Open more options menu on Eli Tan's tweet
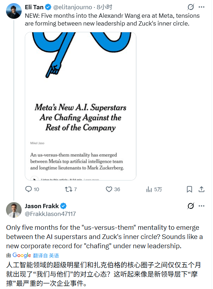 (x=202, y=7)
